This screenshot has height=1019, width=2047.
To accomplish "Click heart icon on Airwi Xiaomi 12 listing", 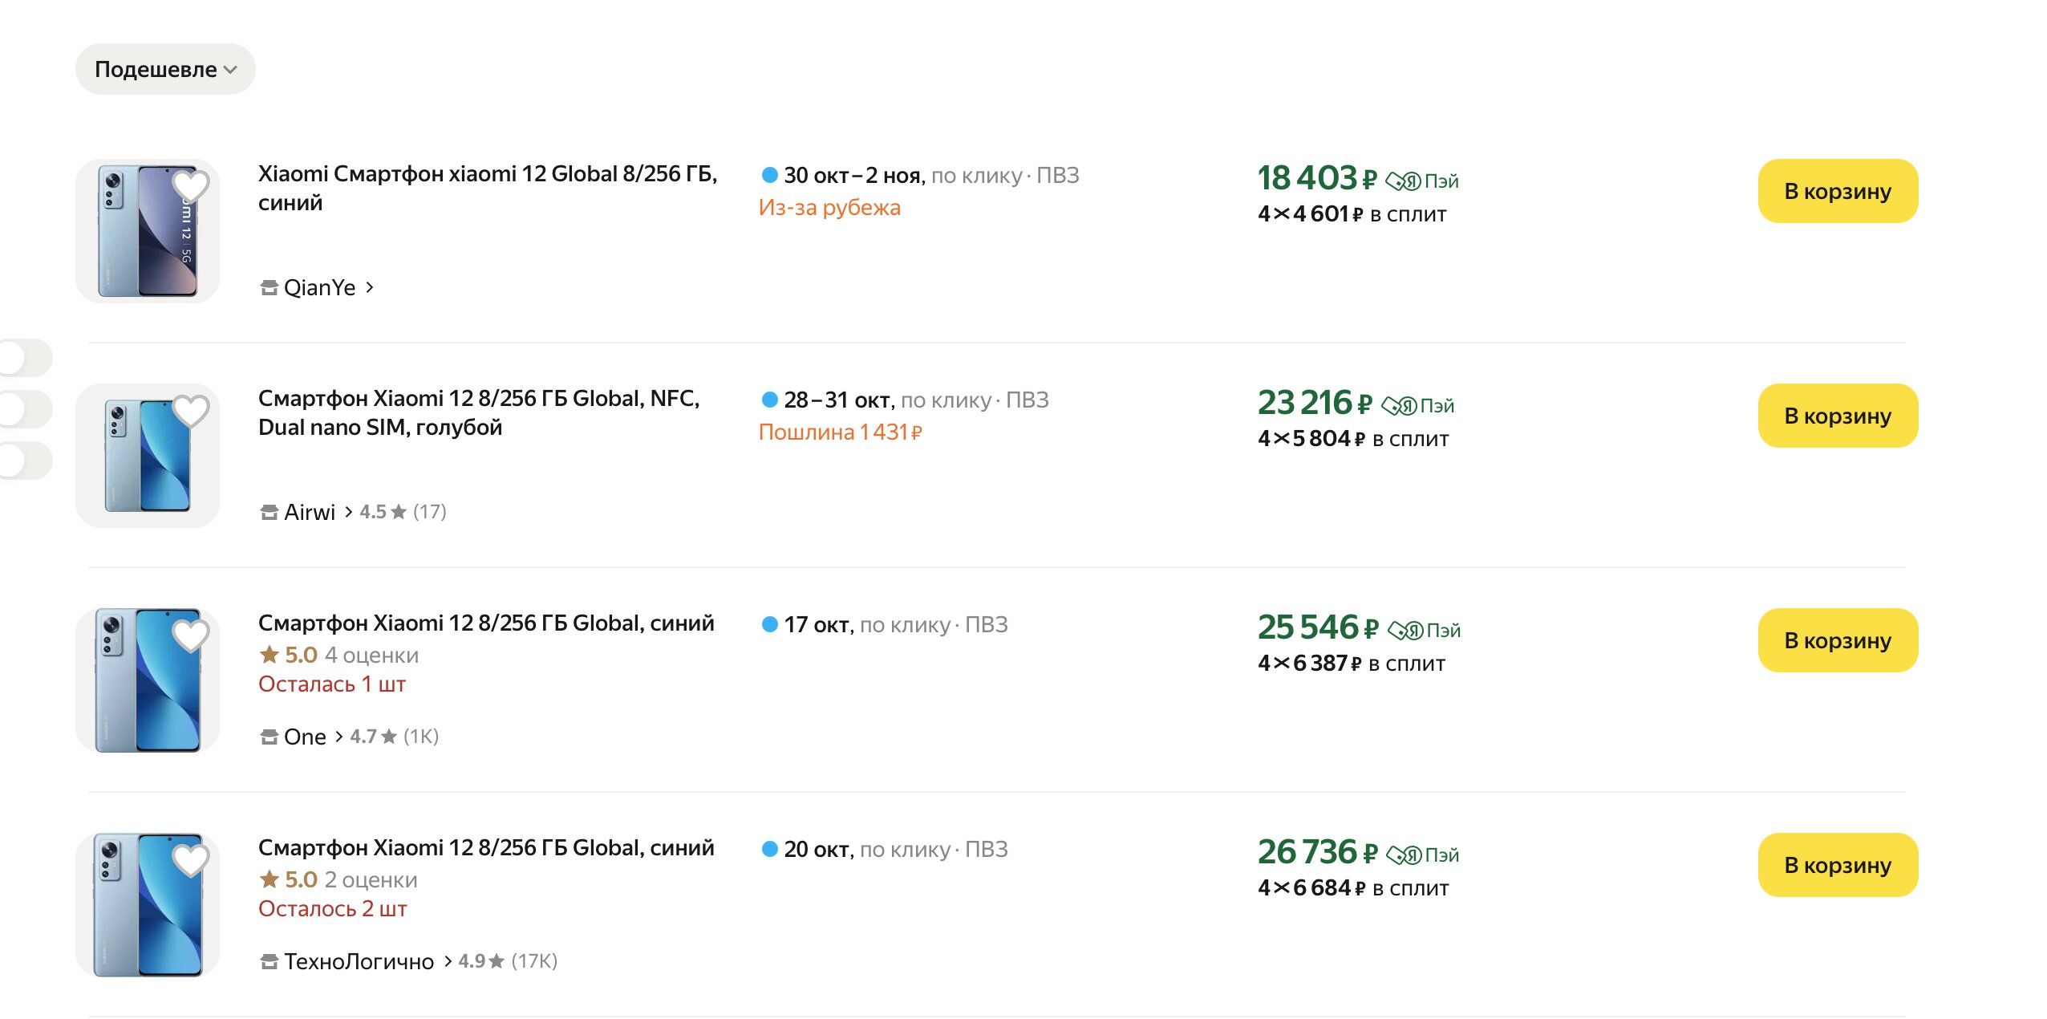I will 191,412.
